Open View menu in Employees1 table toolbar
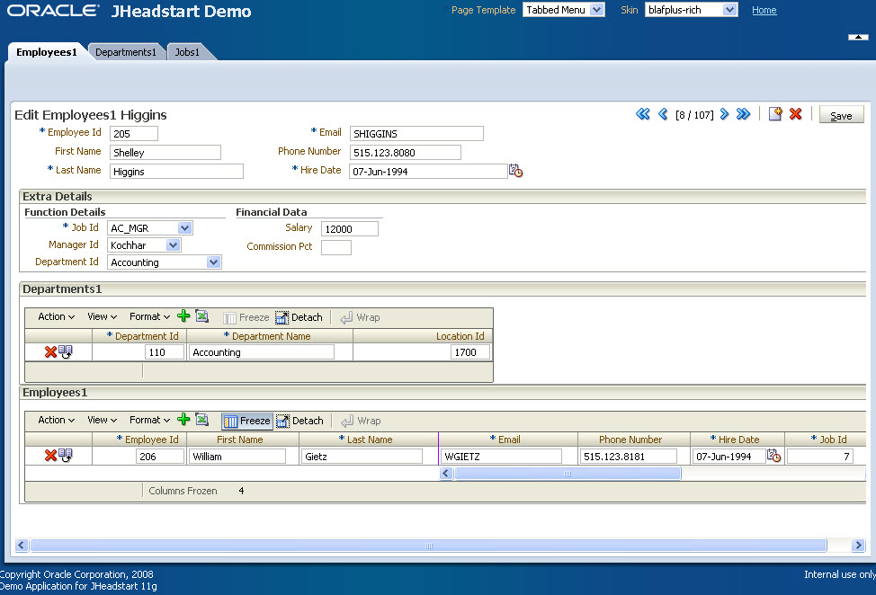 point(103,420)
